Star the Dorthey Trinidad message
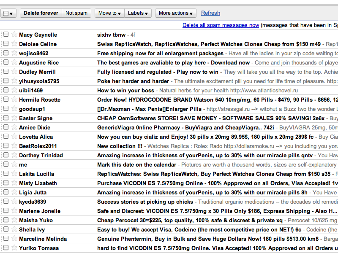This screenshot has height=253, width=338. (x=14, y=155)
